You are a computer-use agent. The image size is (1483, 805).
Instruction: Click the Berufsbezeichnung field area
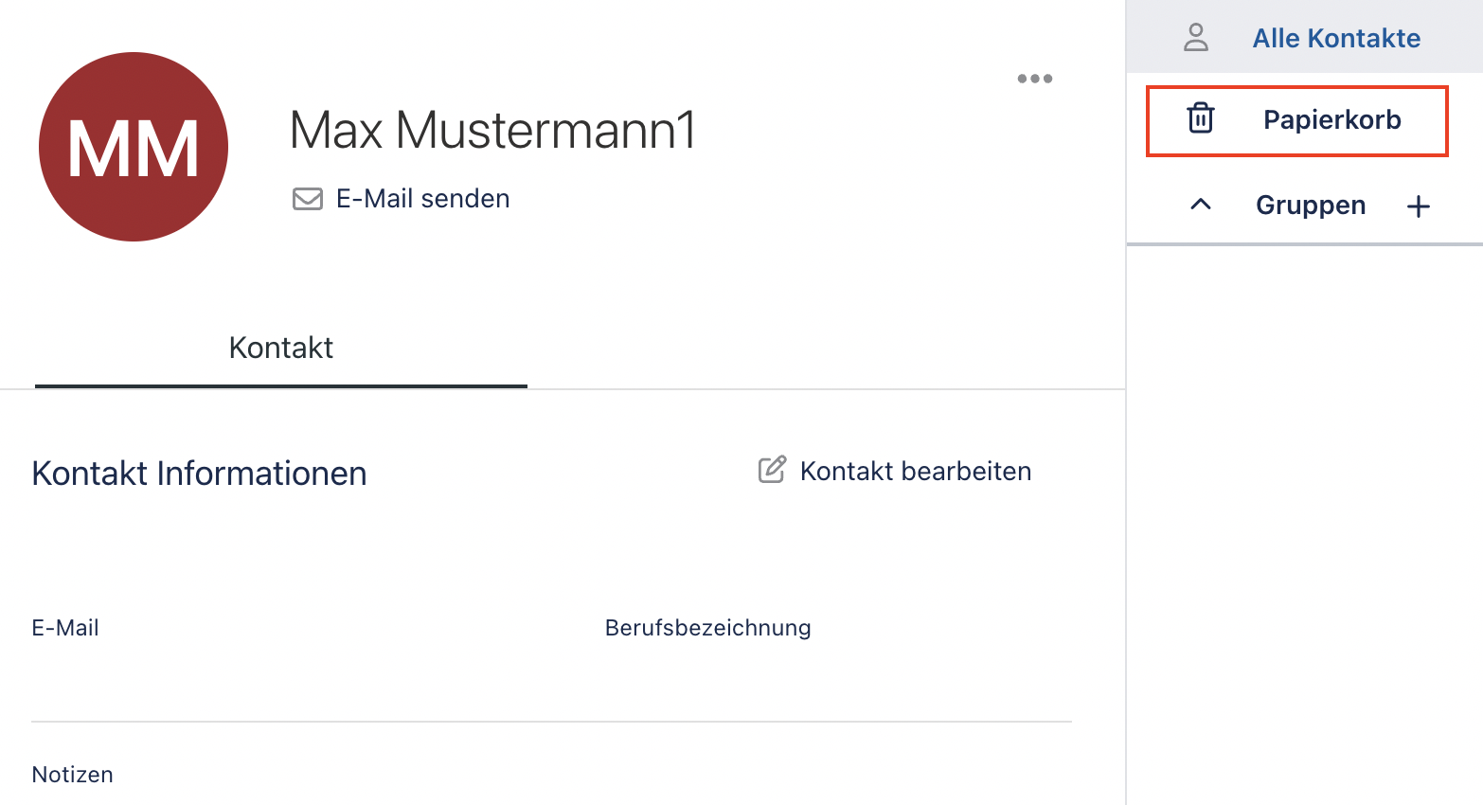[x=838, y=663]
